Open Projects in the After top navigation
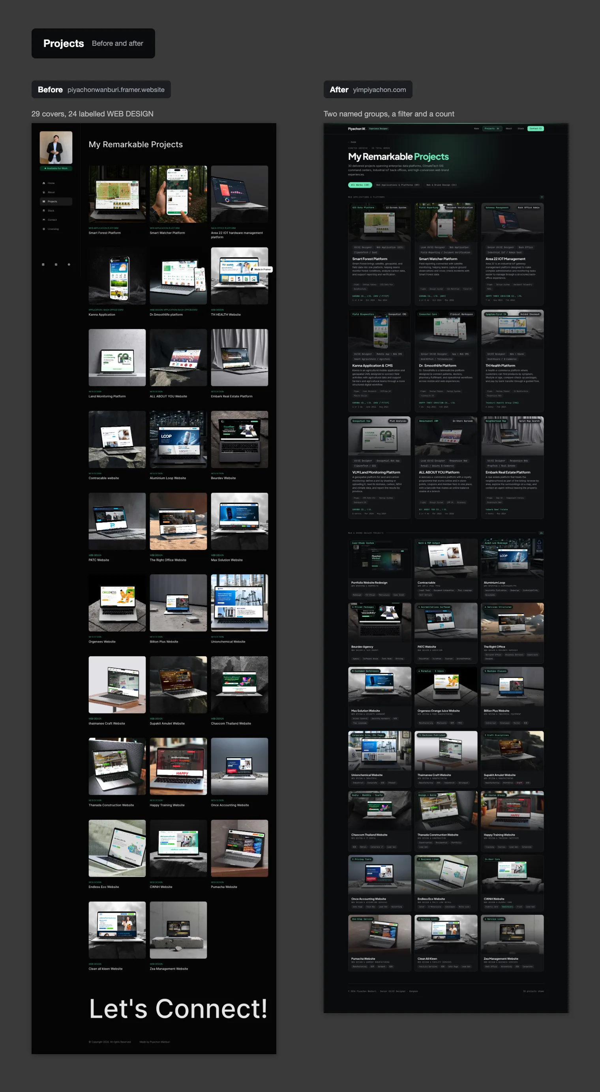 point(492,128)
